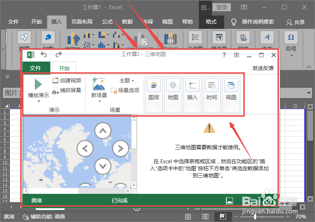Viewport: 315px width, 222px height.
Task: Open Excel Page Layout (页面布局) tab
Action: (82, 22)
